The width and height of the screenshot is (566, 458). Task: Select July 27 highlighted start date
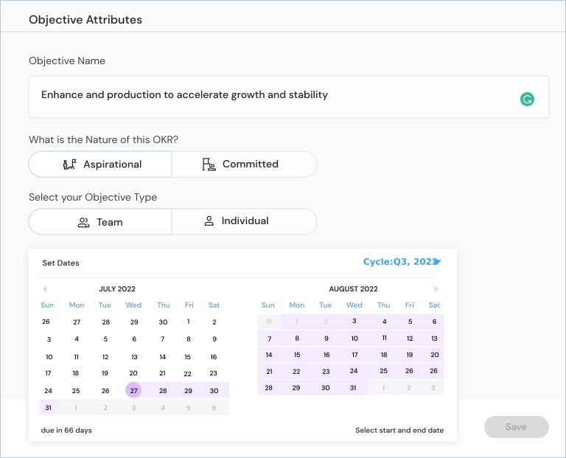pyautogui.click(x=133, y=390)
